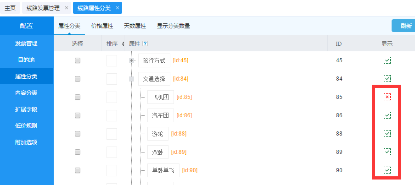
Task: Switch to the 价格属性 tab
Action: (x=102, y=26)
